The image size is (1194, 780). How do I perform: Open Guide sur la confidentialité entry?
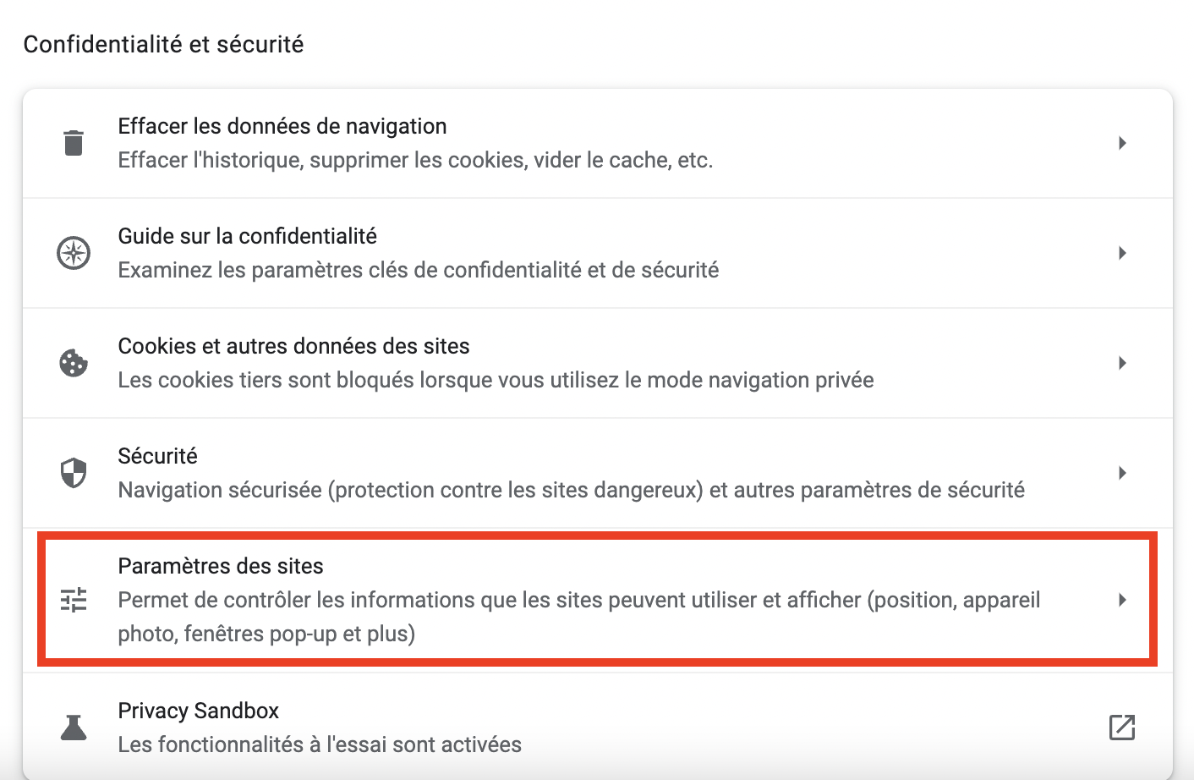pyautogui.click(x=248, y=236)
